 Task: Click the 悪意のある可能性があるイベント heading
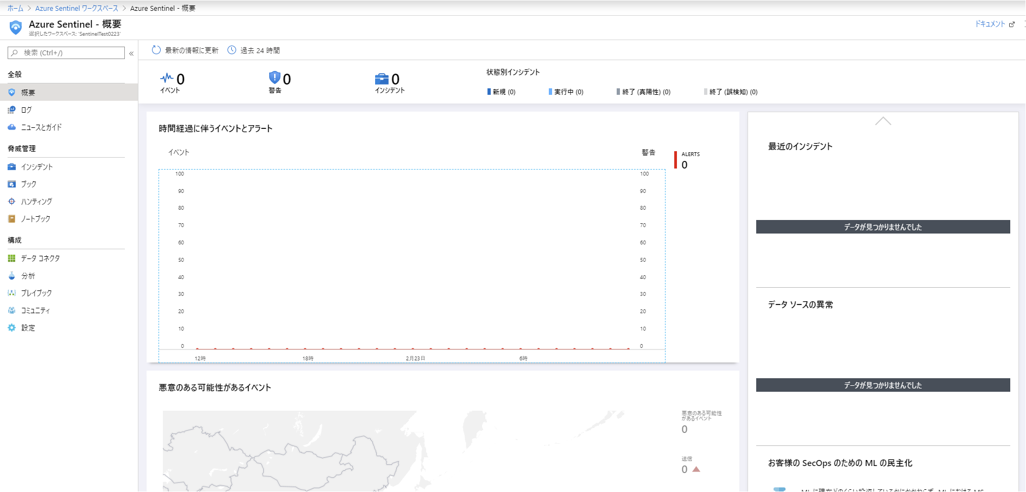(x=215, y=387)
